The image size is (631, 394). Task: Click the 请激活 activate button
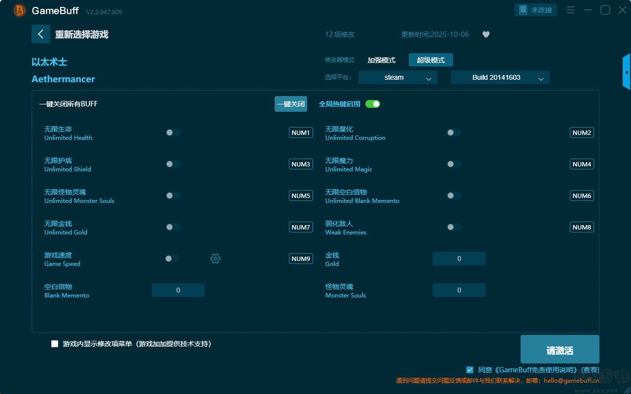click(560, 350)
